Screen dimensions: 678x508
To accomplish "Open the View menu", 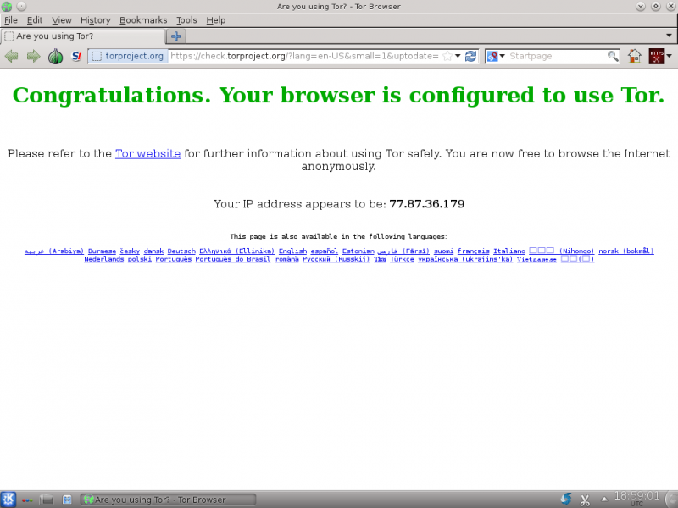I will click(61, 20).
